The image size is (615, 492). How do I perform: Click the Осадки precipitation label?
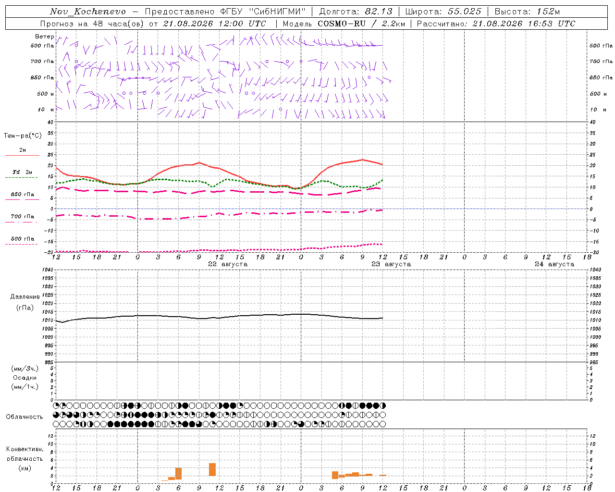coord(25,378)
